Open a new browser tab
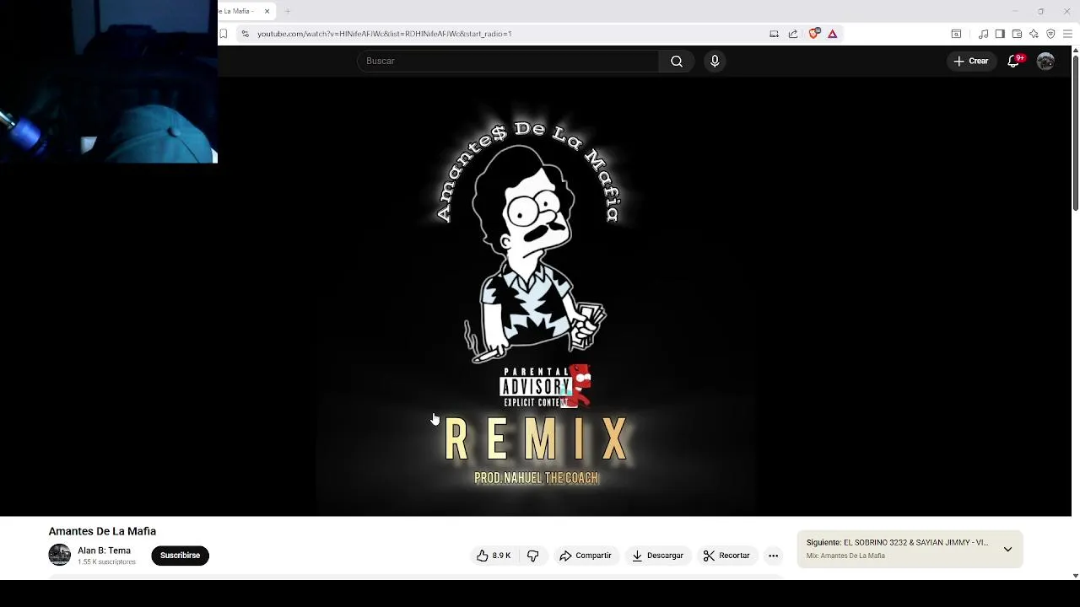 (288, 11)
